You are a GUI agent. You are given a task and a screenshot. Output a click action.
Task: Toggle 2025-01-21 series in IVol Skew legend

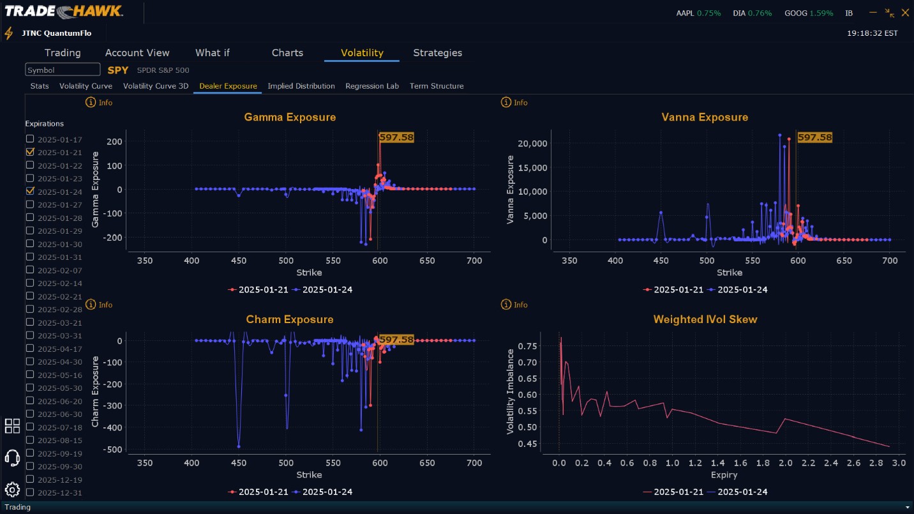point(672,492)
